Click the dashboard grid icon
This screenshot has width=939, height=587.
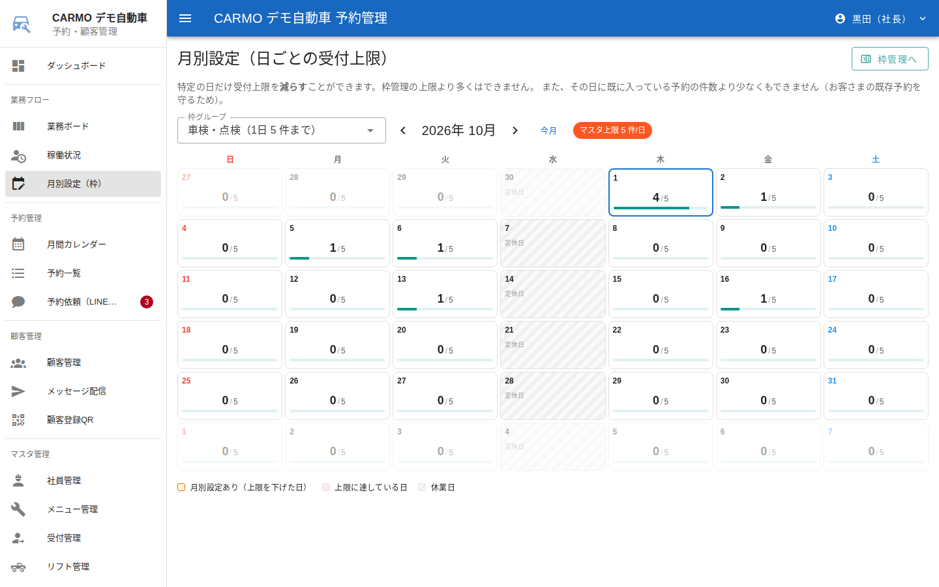(18, 66)
